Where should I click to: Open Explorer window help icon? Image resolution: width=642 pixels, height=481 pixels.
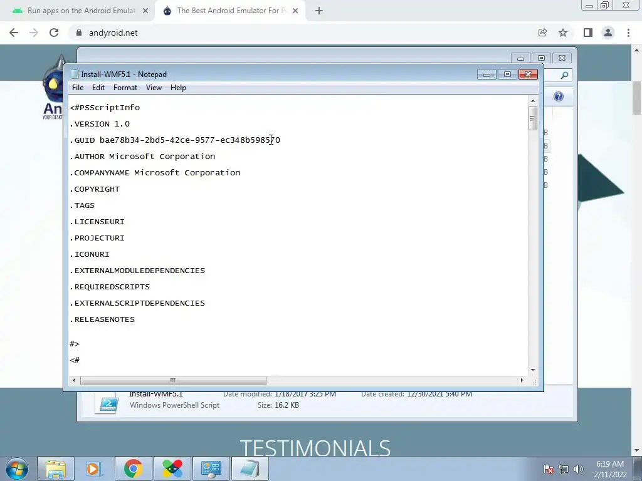tap(559, 96)
